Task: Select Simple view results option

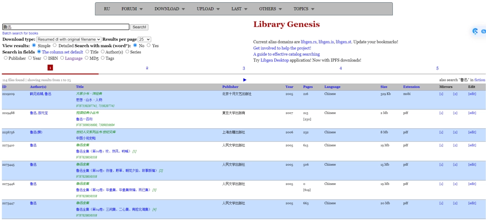Action: coord(34,45)
